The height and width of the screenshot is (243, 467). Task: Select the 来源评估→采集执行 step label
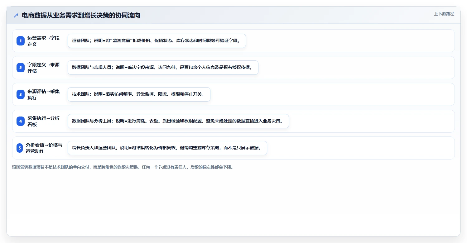click(x=43, y=94)
